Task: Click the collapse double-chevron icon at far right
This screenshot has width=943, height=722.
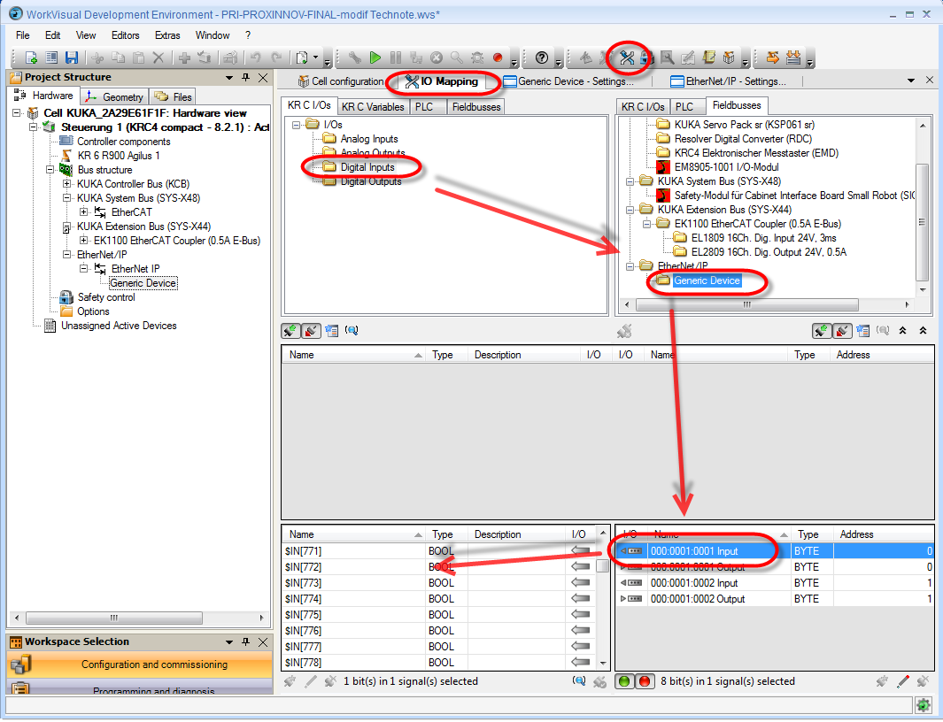Action: pyautogui.click(x=923, y=331)
